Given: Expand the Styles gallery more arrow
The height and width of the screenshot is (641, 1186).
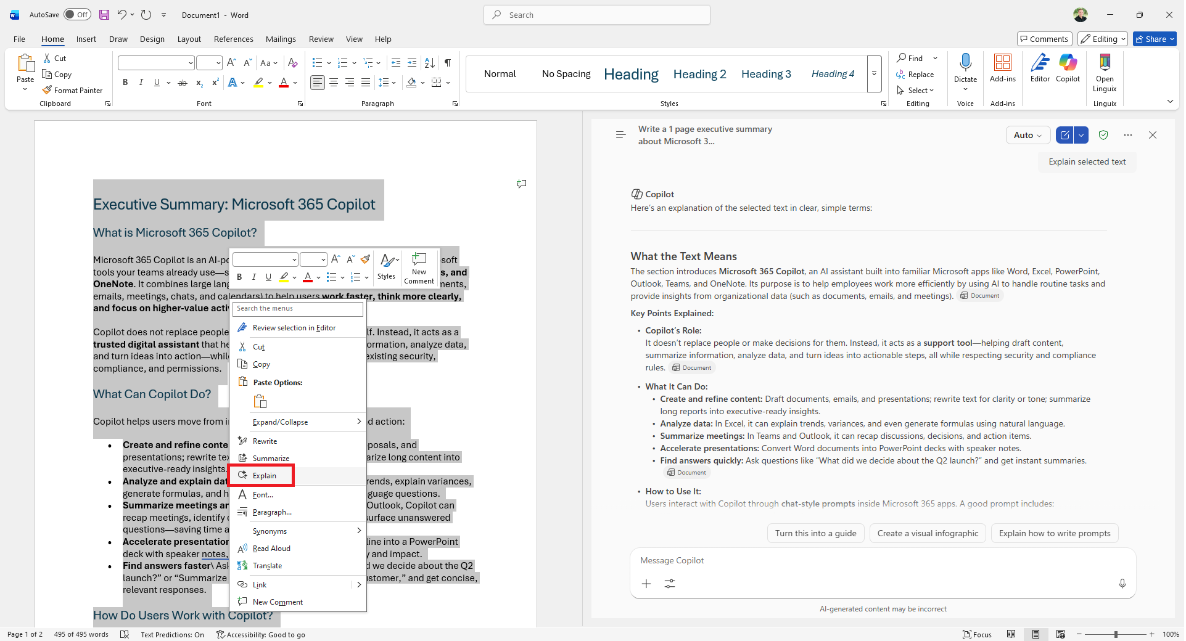Looking at the screenshot, I should (x=874, y=74).
